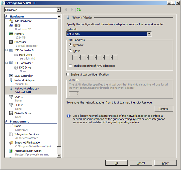
Task: Click the Diskette Drive floppy icon
Action: pos(11,113)
